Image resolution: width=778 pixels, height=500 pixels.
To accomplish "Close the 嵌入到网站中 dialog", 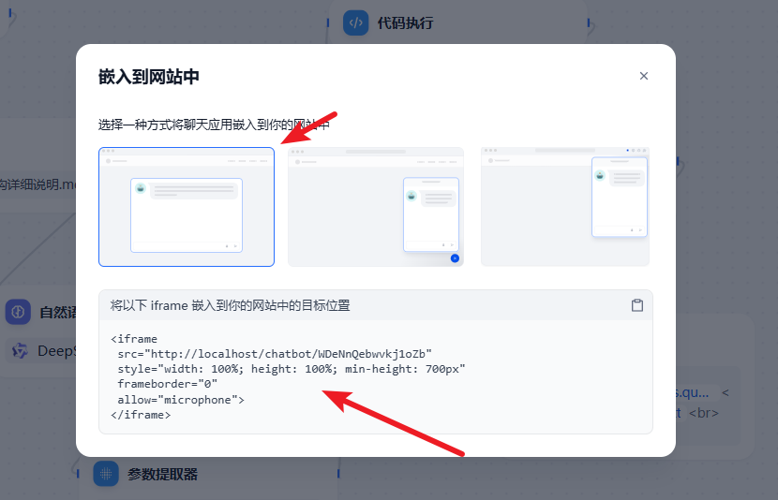I will [x=643, y=76].
